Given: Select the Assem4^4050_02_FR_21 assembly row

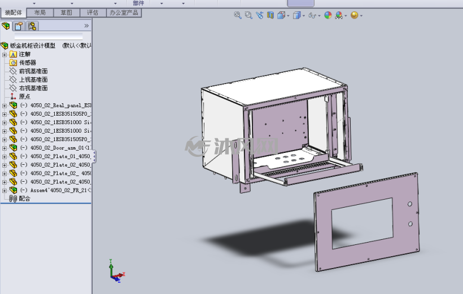Looking at the screenshot, I should click(x=50, y=190).
